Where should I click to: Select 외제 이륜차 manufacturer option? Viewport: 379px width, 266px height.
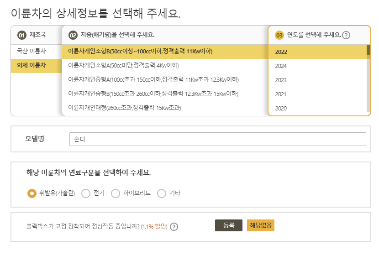click(x=36, y=65)
